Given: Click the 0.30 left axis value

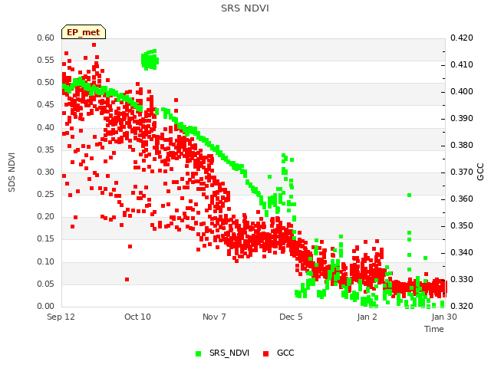Looking at the screenshot, I should click(x=46, y=172).
